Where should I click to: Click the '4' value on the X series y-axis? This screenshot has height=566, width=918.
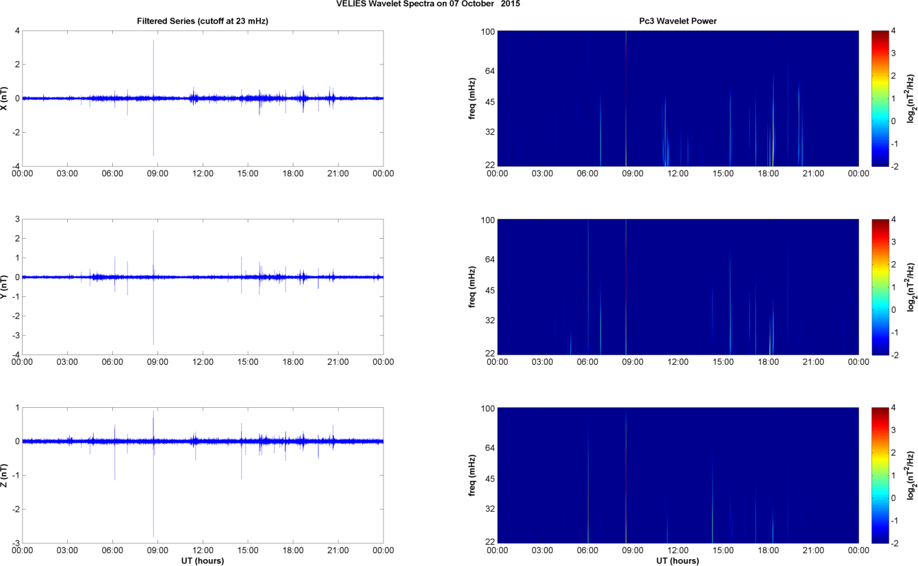point(17,31)
